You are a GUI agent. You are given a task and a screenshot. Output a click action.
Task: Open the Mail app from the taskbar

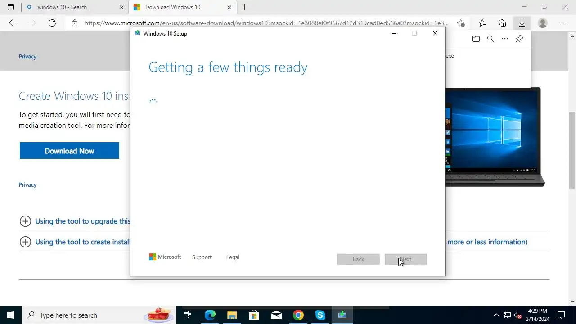pyautogui.click(x=276, y=315)
